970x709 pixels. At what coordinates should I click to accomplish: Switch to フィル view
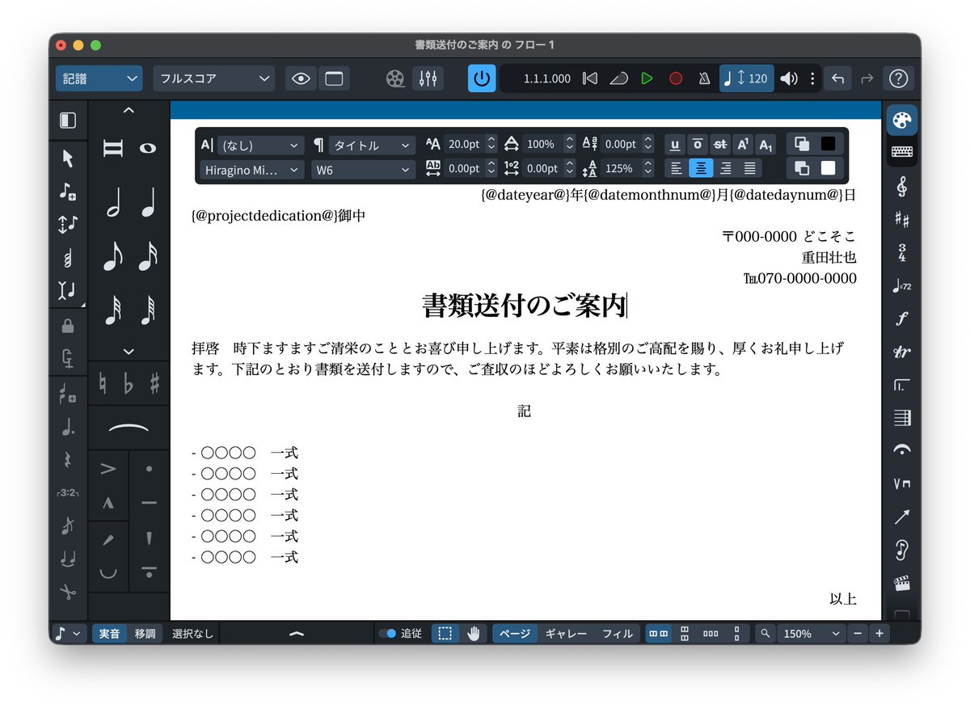(x=618, y=634)
